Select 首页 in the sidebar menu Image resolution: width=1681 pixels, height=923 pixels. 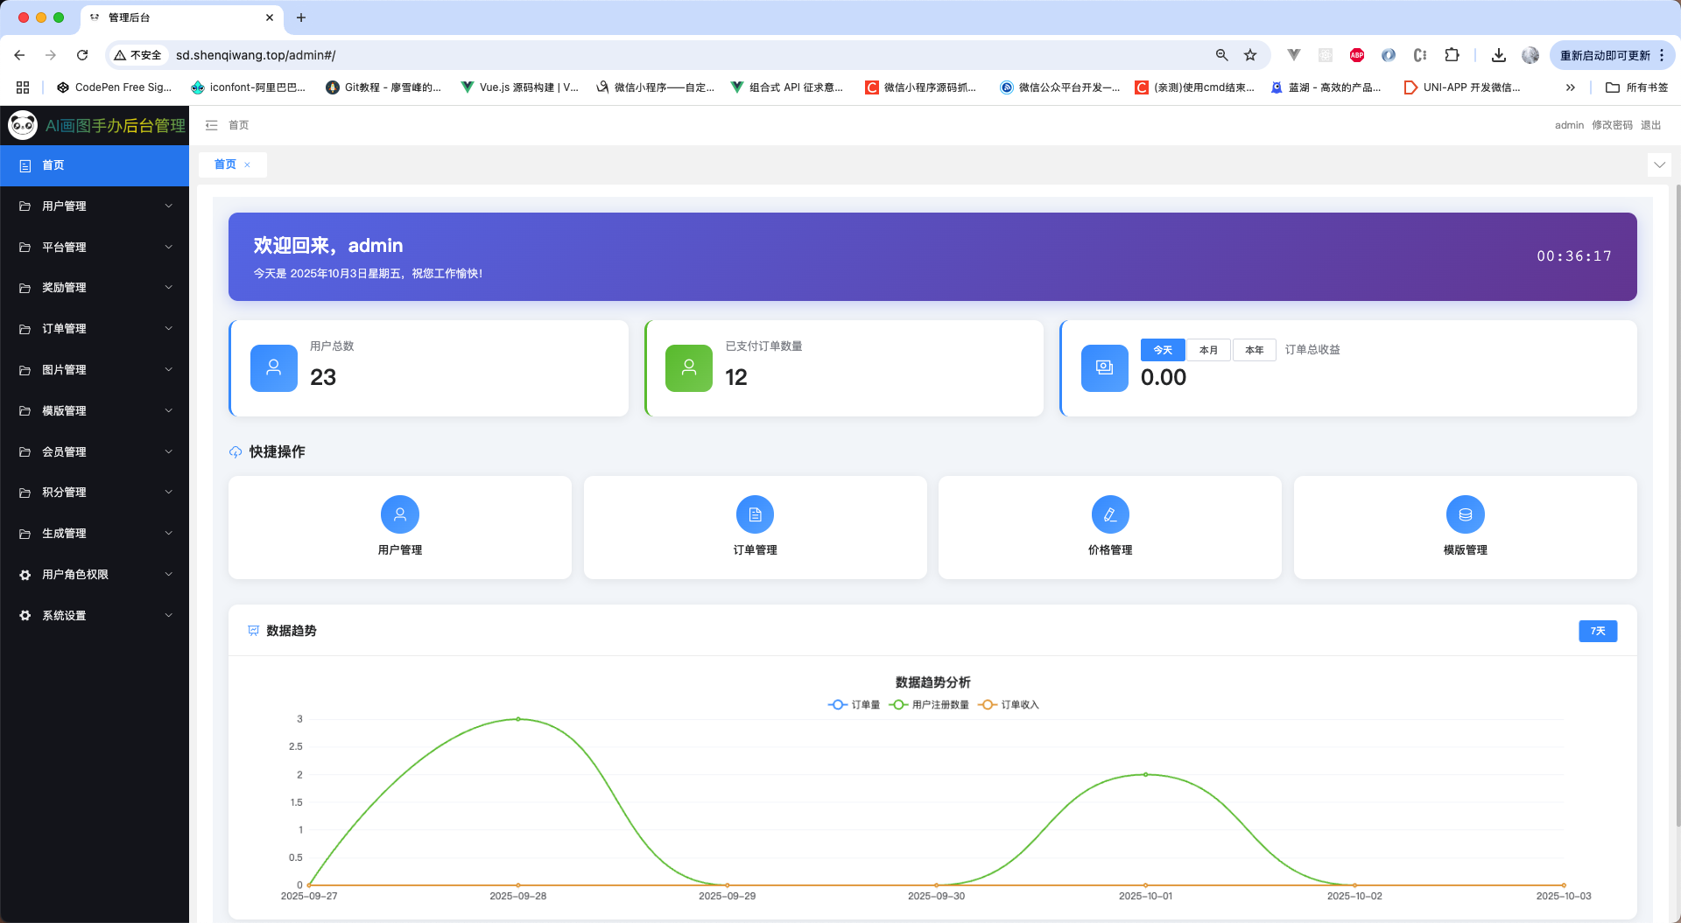pyautogui.click(x=95, y=165)
